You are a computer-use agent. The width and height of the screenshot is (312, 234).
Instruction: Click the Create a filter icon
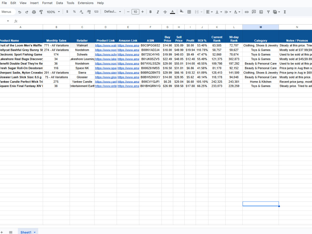(268, 12)
